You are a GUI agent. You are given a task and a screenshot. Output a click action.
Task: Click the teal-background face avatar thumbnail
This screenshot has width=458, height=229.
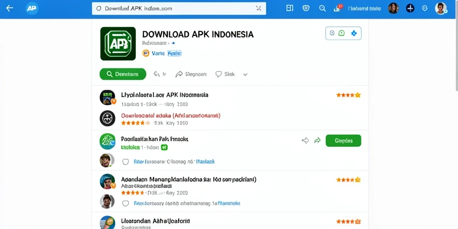(107, 182)
